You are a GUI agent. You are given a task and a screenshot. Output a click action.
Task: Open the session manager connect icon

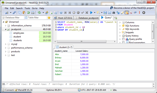7,13
